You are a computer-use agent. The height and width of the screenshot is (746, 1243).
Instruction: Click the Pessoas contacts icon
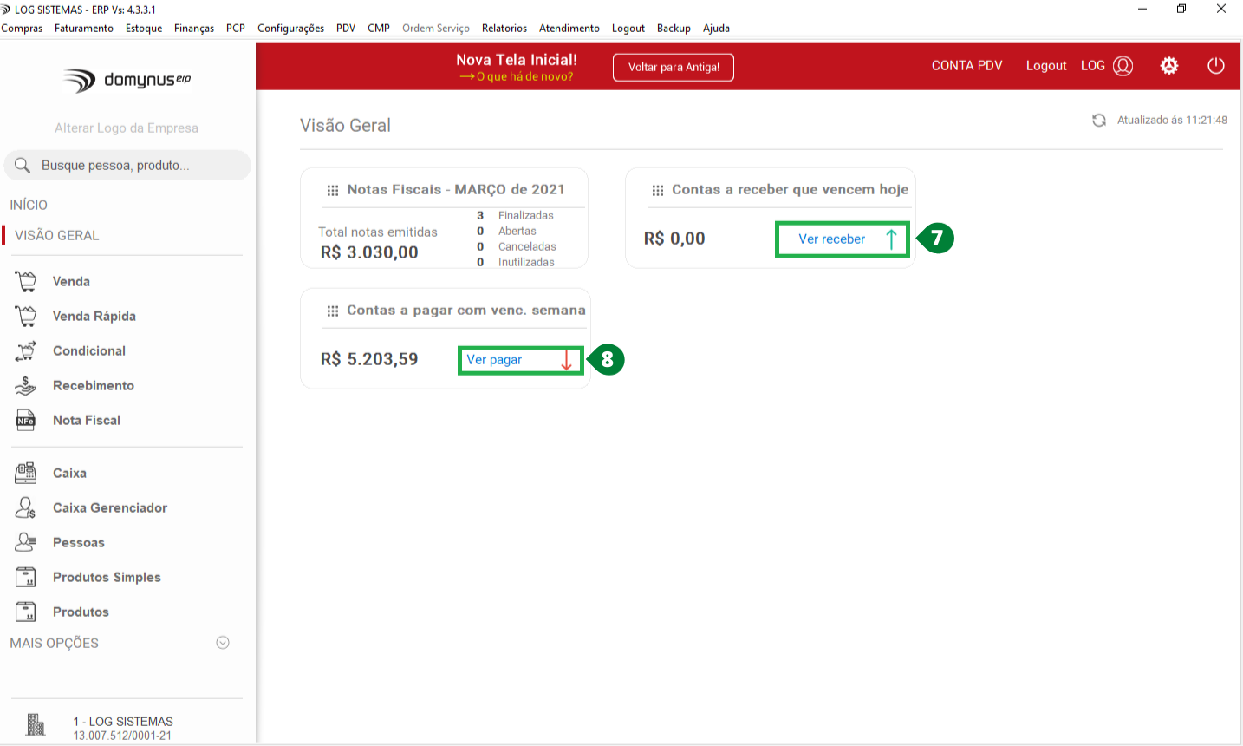[26, 542]
